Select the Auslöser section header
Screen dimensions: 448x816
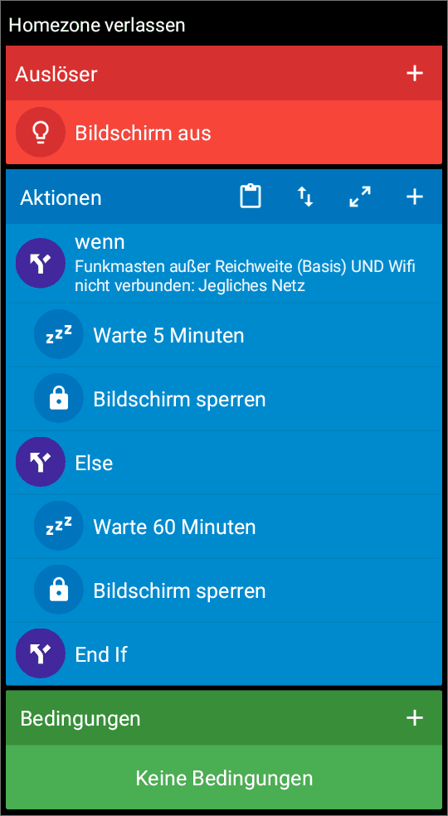pyautogui.click(x=224, y=73)
